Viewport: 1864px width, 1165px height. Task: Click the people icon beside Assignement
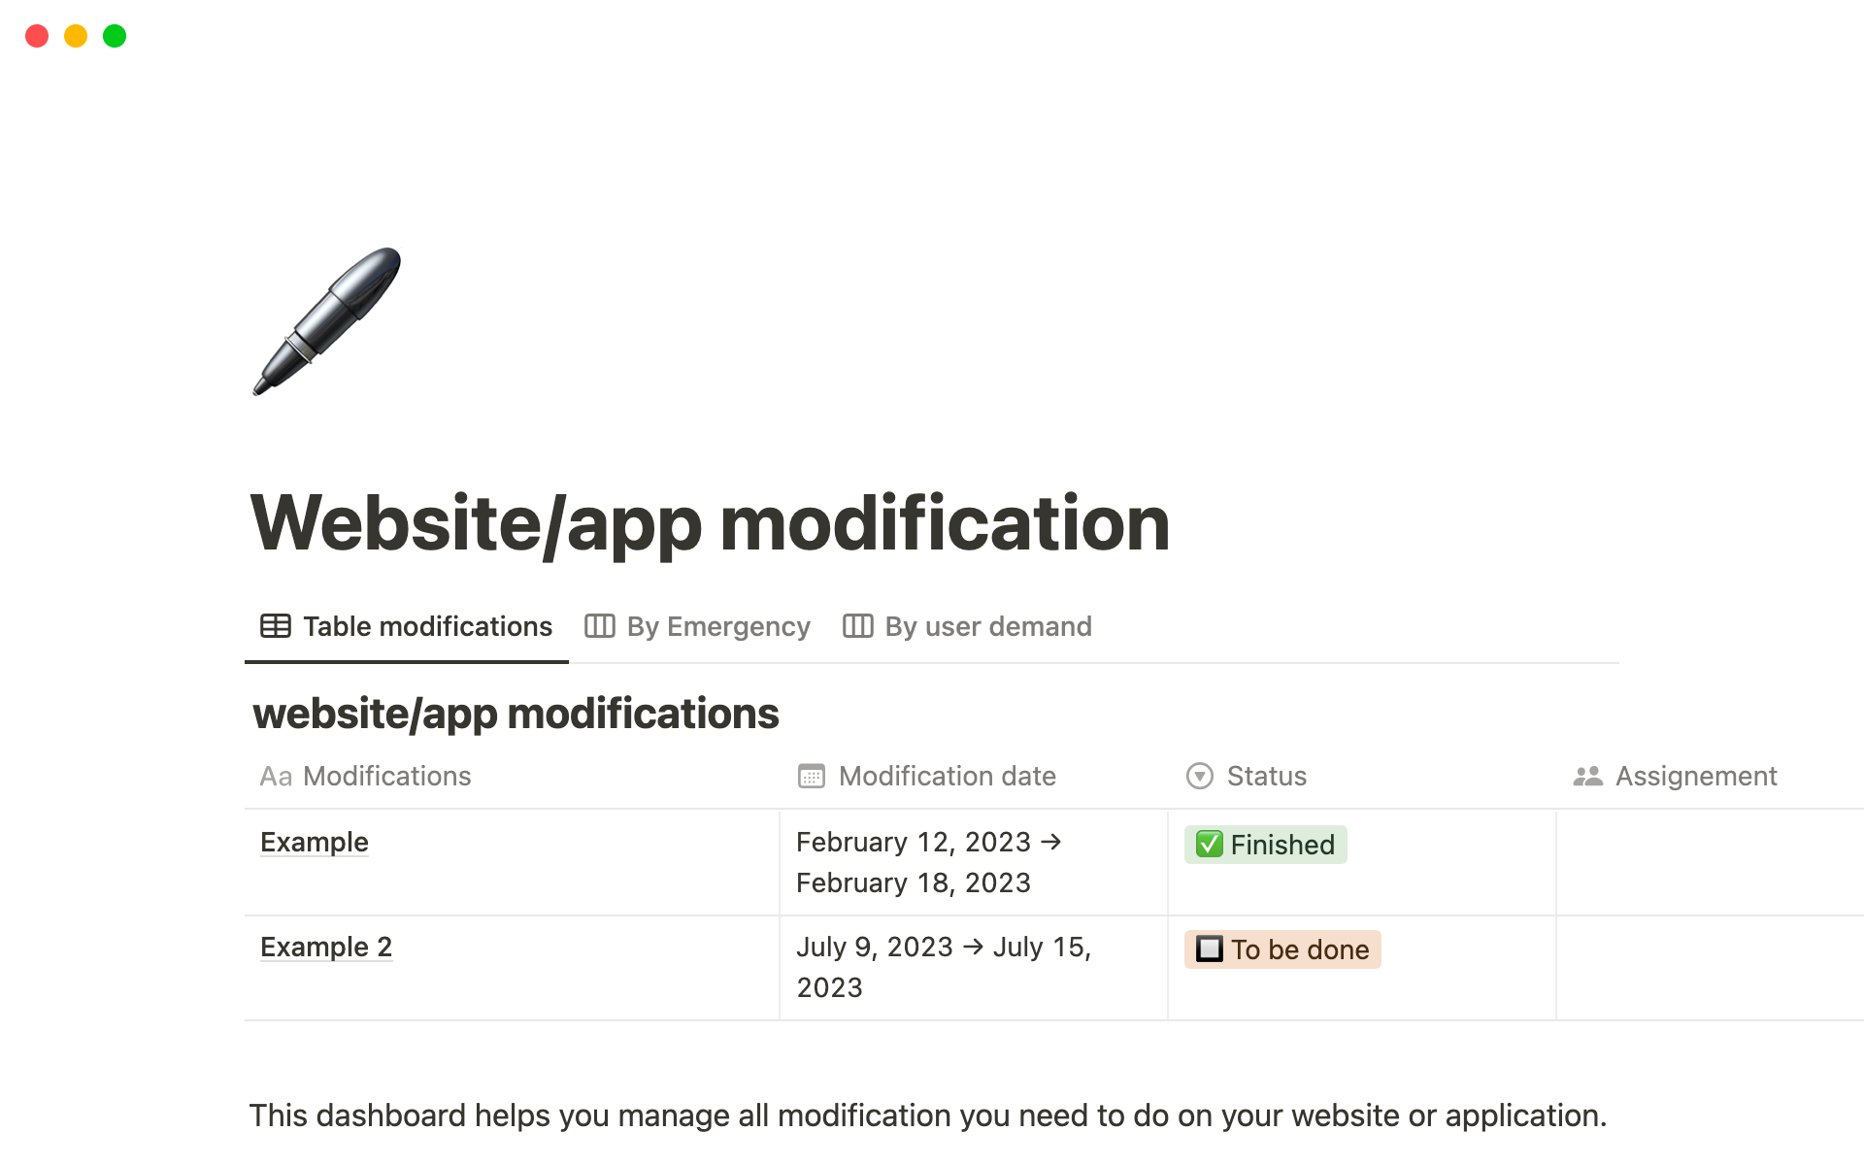click(1588, 777)
